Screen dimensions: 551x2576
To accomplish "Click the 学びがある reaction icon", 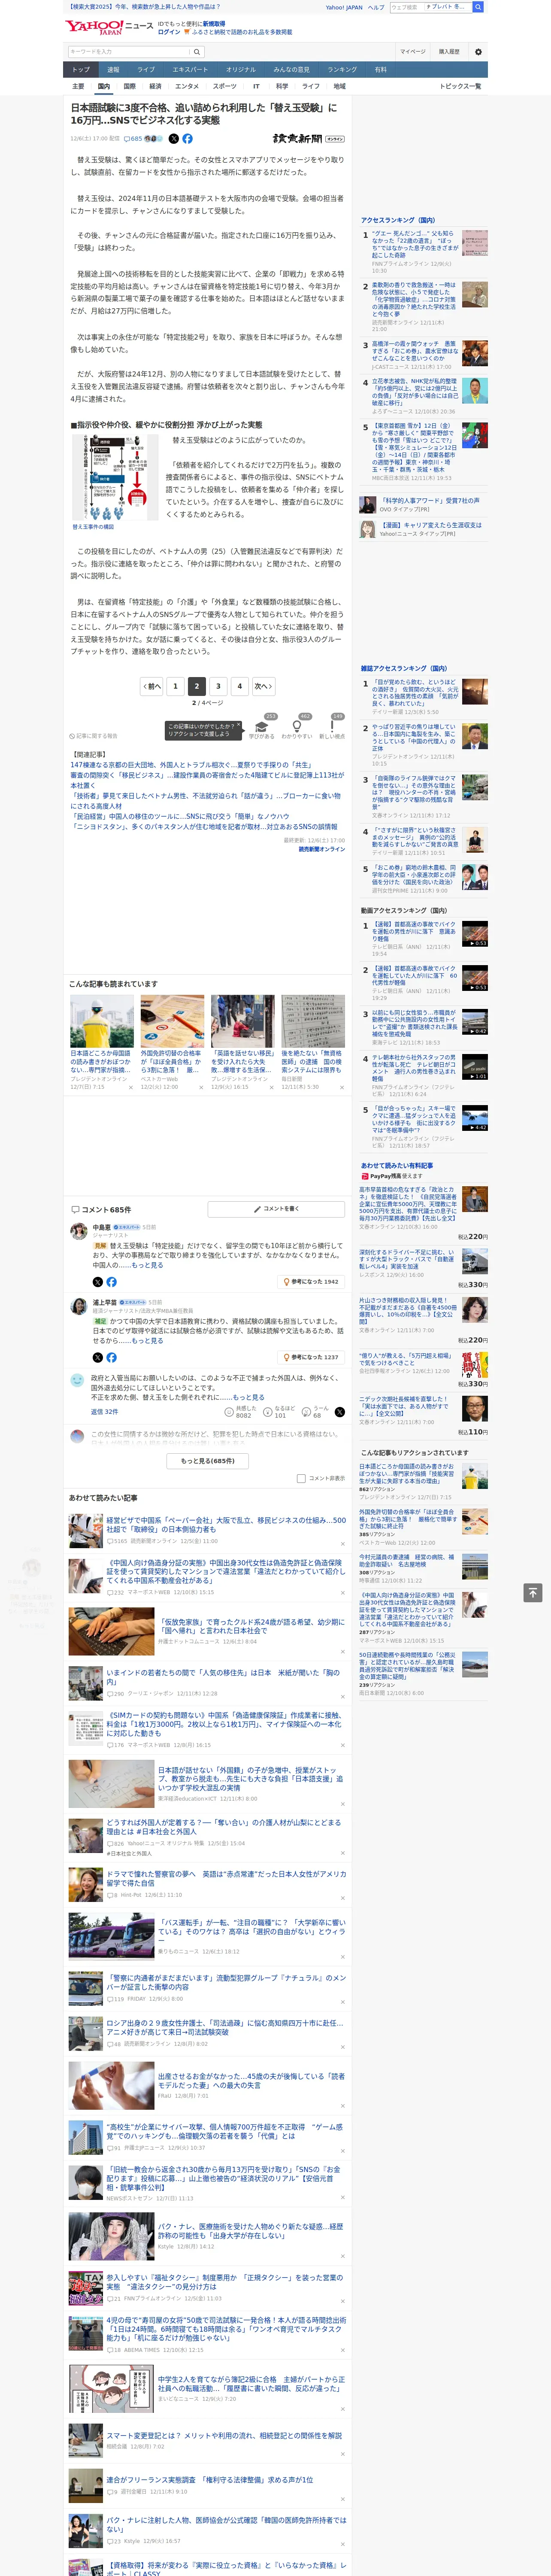I will pos(262,726).
